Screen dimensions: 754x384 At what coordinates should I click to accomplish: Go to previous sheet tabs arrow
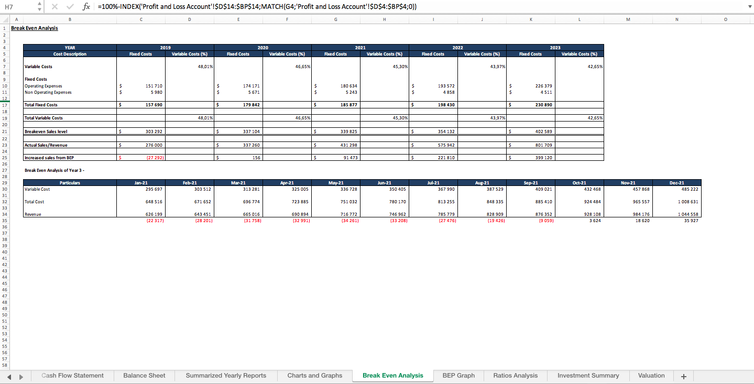pyautogui.click(x=9, y=376)
